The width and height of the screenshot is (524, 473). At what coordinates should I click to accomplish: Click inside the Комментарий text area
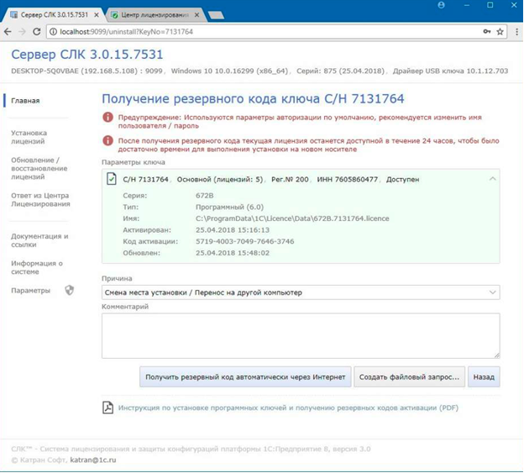tap(301, 335)
